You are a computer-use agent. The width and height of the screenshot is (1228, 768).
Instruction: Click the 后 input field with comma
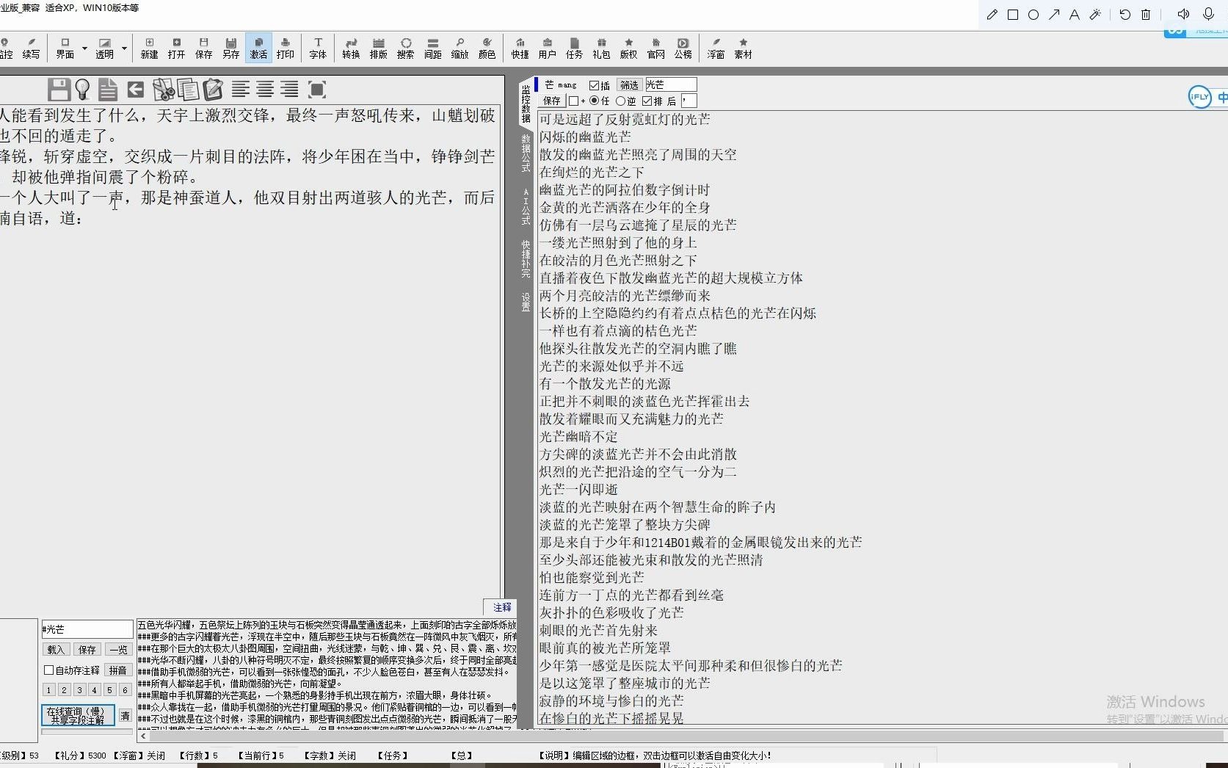click(689, 101)
